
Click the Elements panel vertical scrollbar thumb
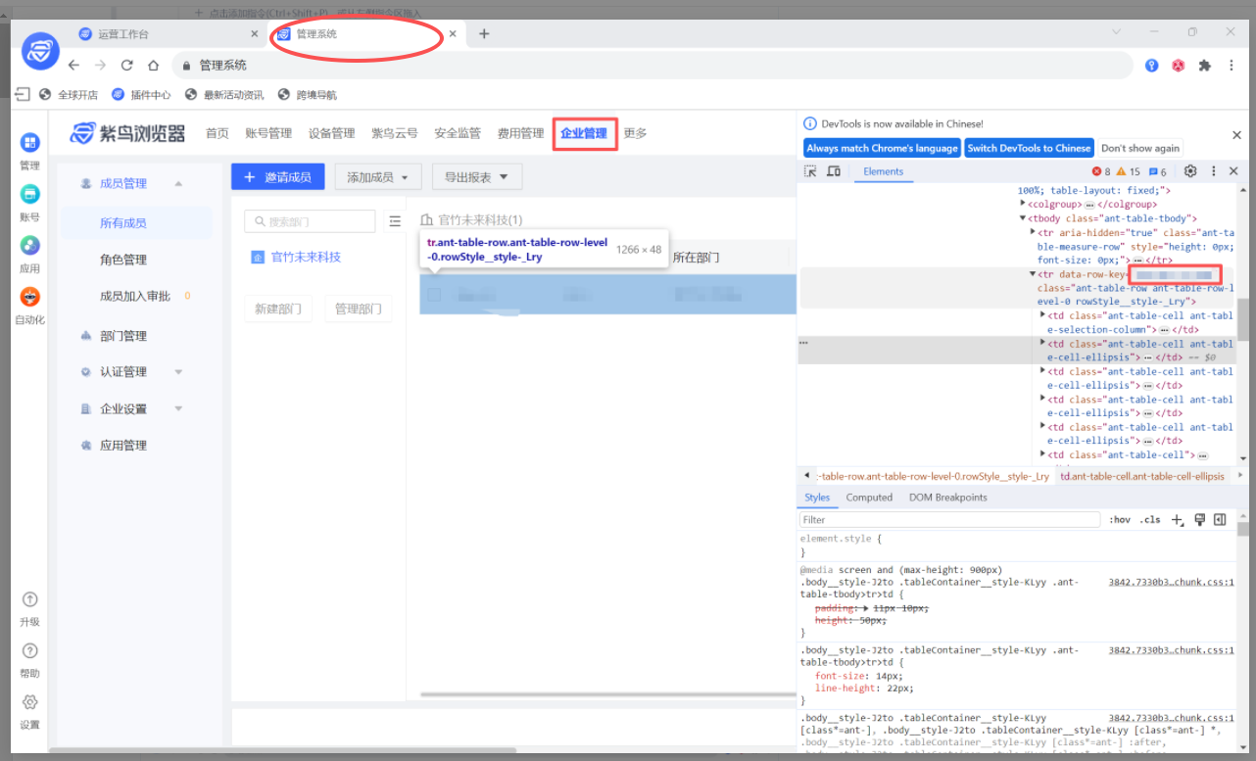(x=1243, y=319)
